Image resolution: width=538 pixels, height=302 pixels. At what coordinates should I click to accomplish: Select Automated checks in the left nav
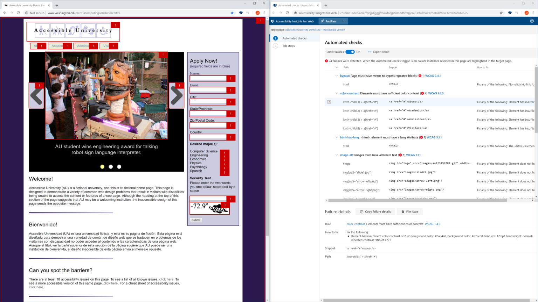295,38
